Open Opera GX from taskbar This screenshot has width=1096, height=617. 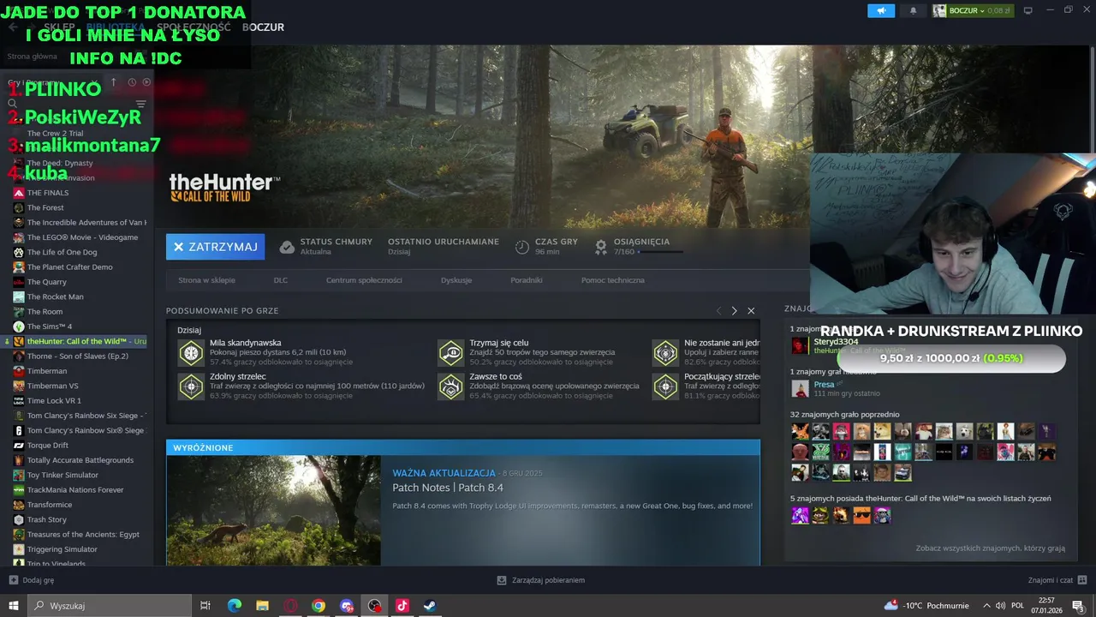[x=290, y=606]
